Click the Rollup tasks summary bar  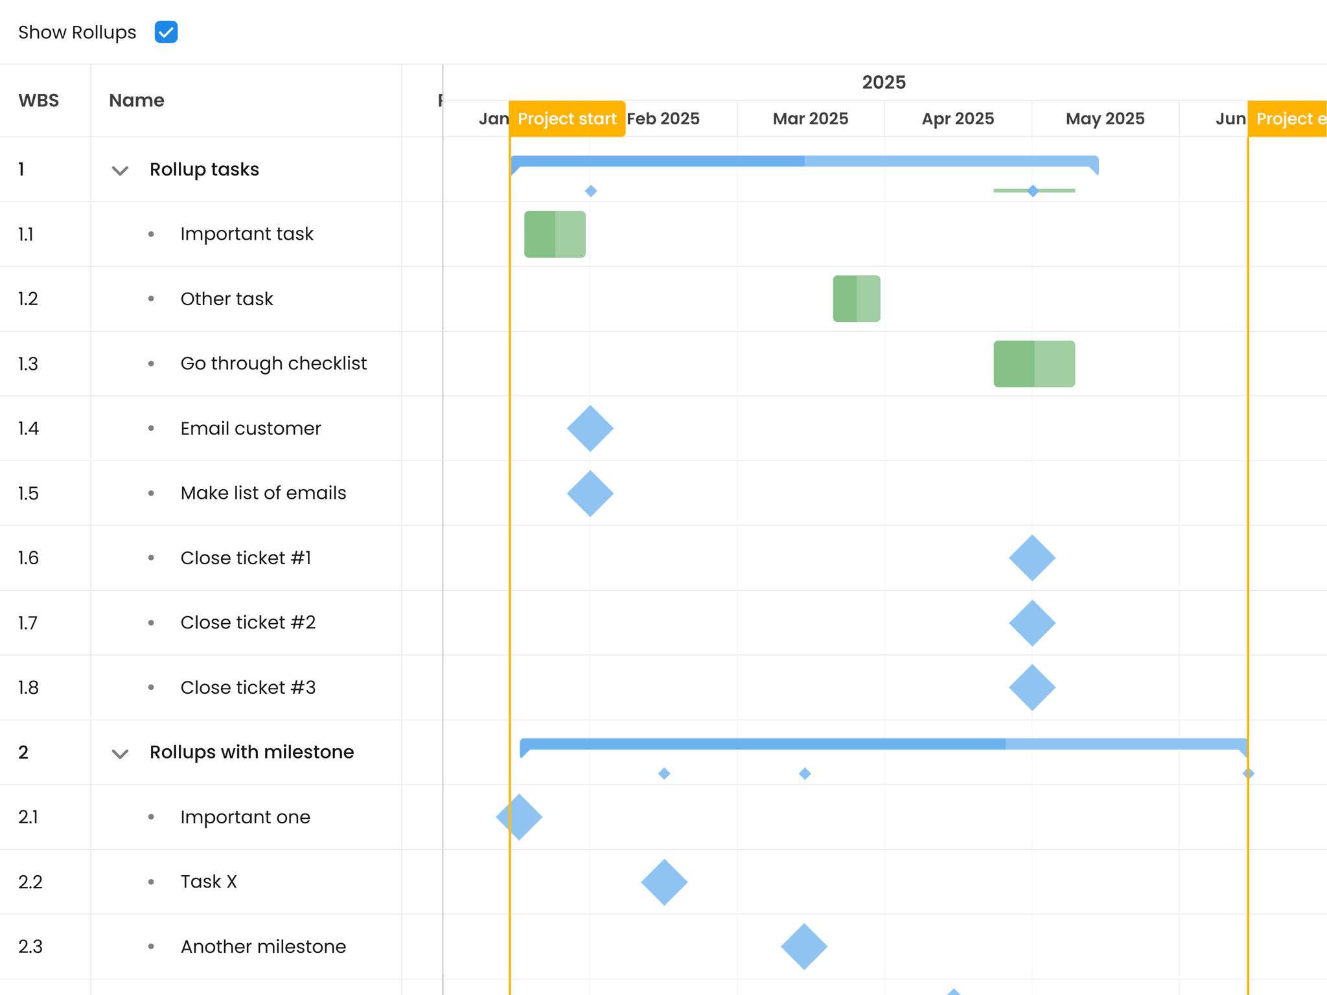click(x=803, y=161)
